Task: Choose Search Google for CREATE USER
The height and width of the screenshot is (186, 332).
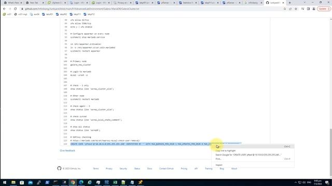Action: click(253, 154)
